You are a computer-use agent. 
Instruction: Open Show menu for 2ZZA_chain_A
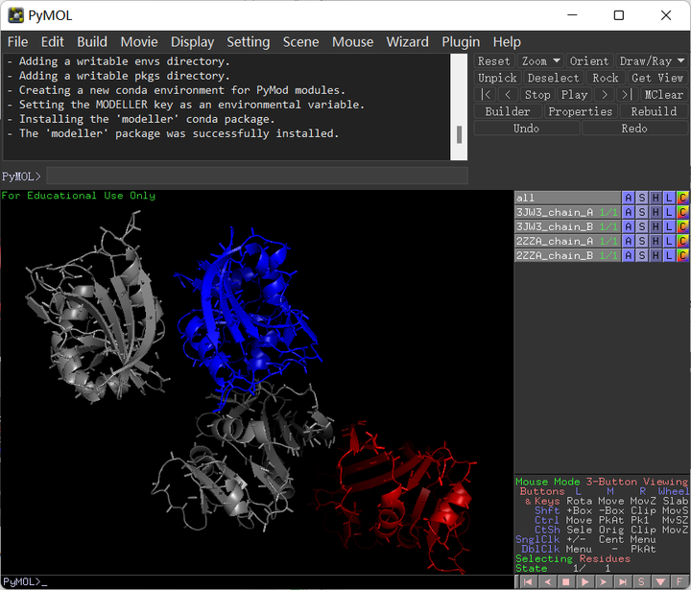pyautogui.click(x=642, y=241)
